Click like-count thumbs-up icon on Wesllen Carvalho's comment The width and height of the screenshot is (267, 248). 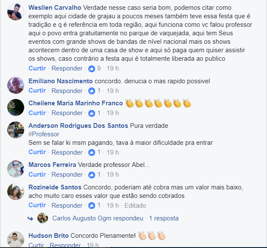click(x=92, y=69)
